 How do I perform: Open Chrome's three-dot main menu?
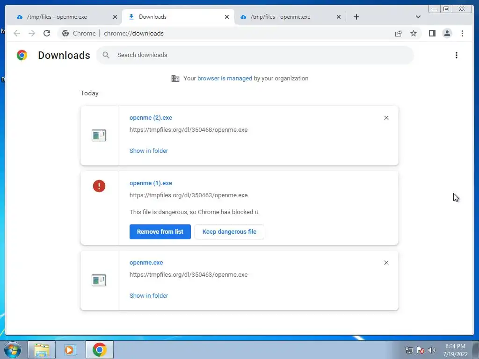click(462, 33)
